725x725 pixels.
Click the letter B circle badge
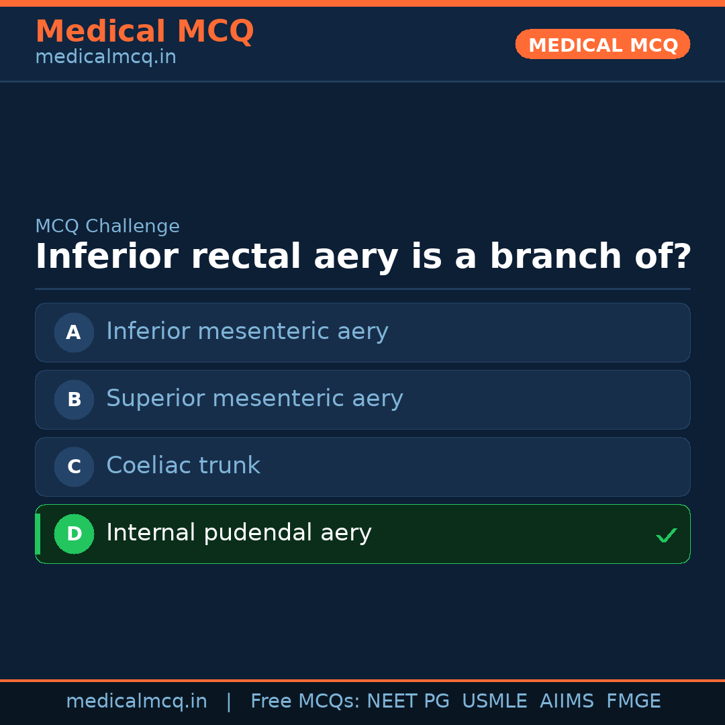[x=74, y=399]
